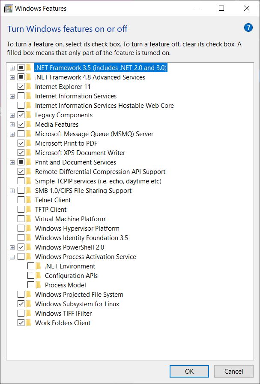Enable the Process Model checkbox
This screenshot has width=260, height=384.
coord(31,285)
